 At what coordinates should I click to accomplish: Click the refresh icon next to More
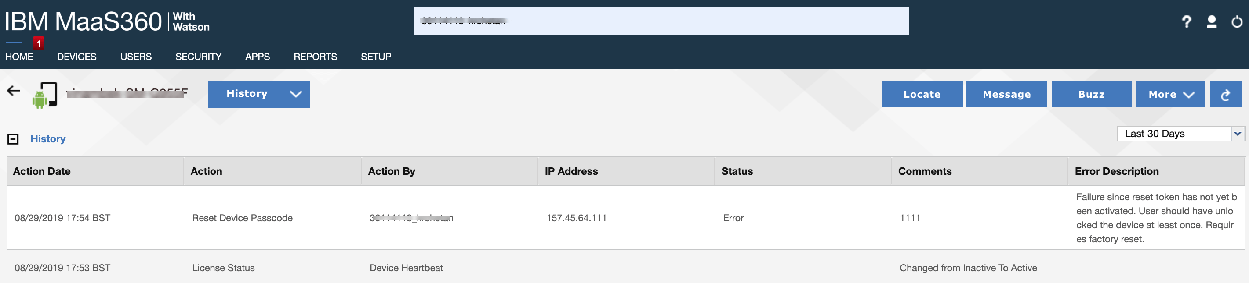click(1226, 94)
